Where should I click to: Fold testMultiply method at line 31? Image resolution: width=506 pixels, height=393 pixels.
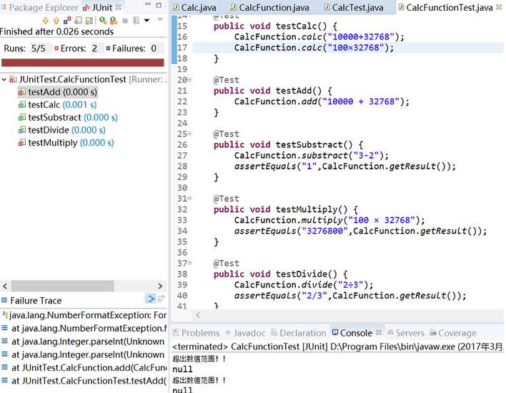pos(190,198)
